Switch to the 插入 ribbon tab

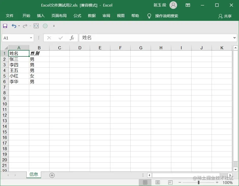point(41,16)
